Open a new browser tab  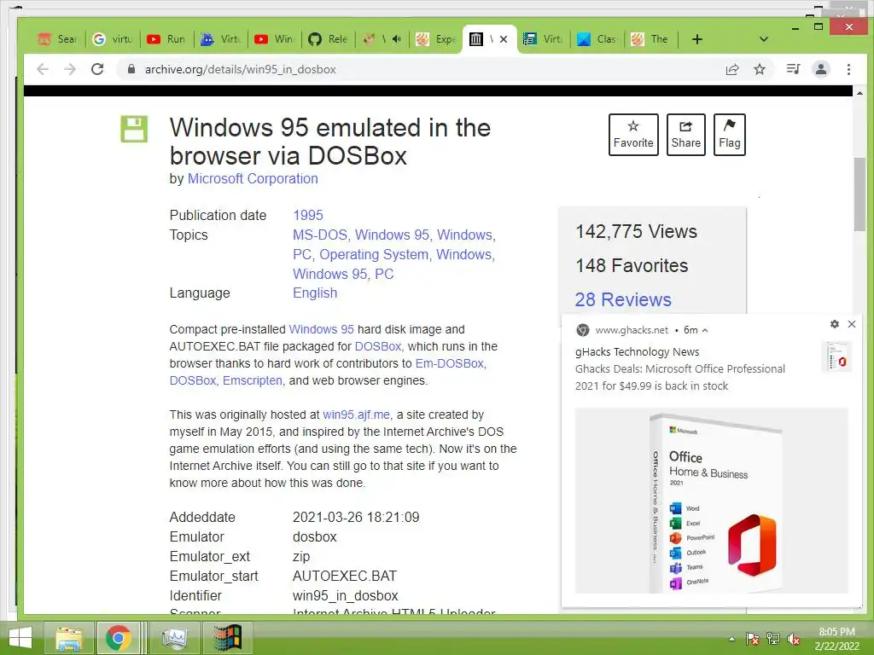696,39
